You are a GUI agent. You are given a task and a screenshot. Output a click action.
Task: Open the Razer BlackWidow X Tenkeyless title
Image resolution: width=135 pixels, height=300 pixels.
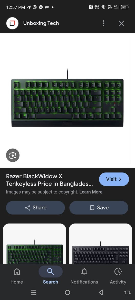(49, 180)
